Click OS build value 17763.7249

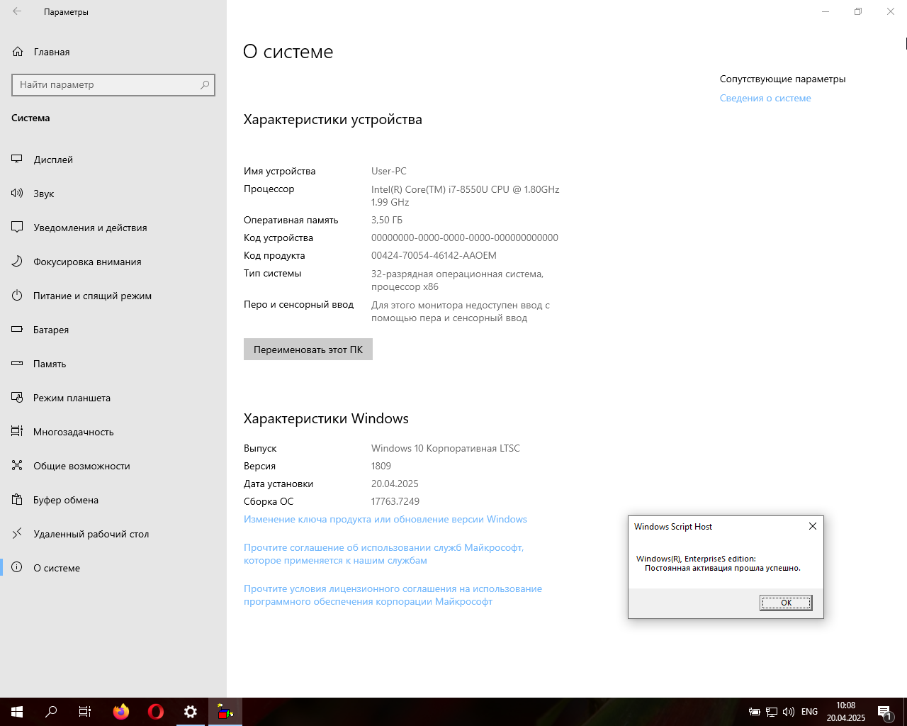pos(395,502)
